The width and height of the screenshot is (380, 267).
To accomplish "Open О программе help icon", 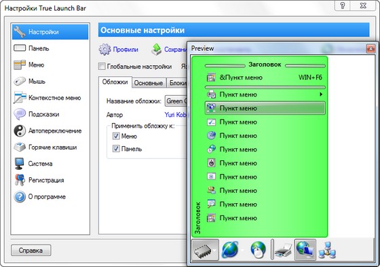I will (20, 196).
